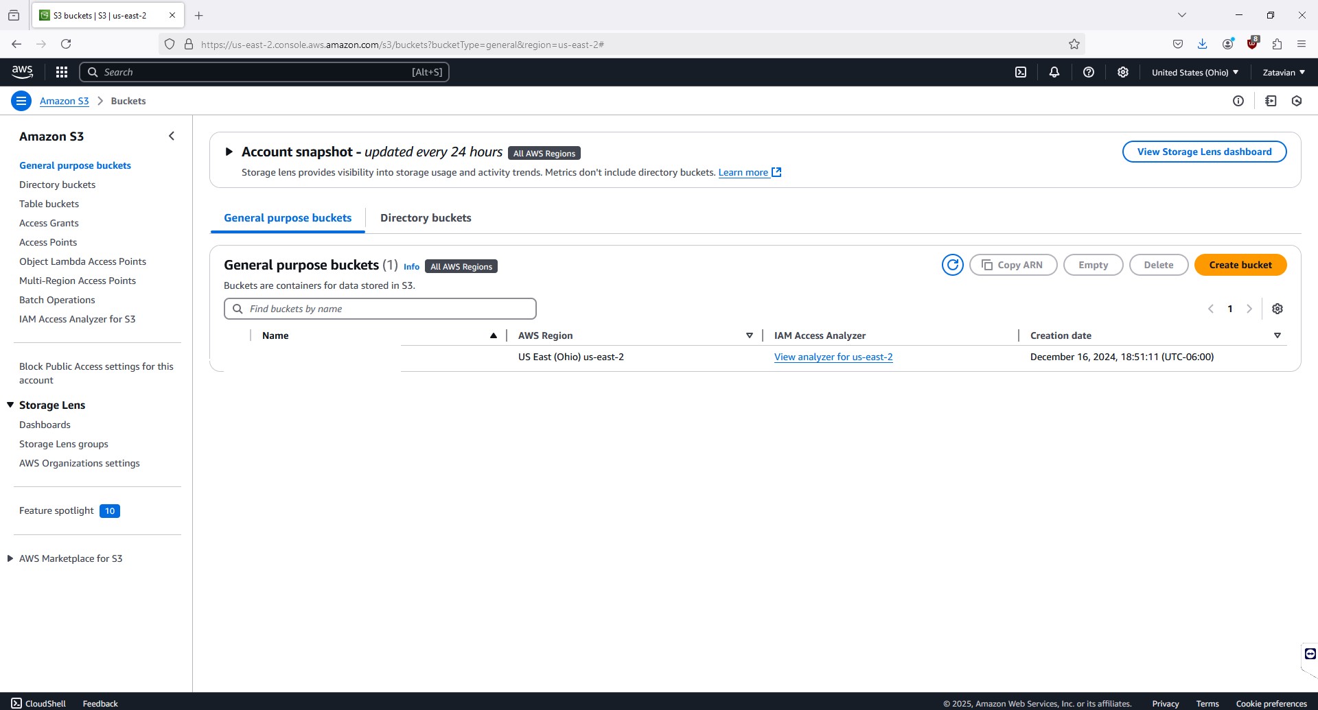Screen dimensions: 1318x710
Task: Collapse the Storage Lens section
Action: [10, 405]
